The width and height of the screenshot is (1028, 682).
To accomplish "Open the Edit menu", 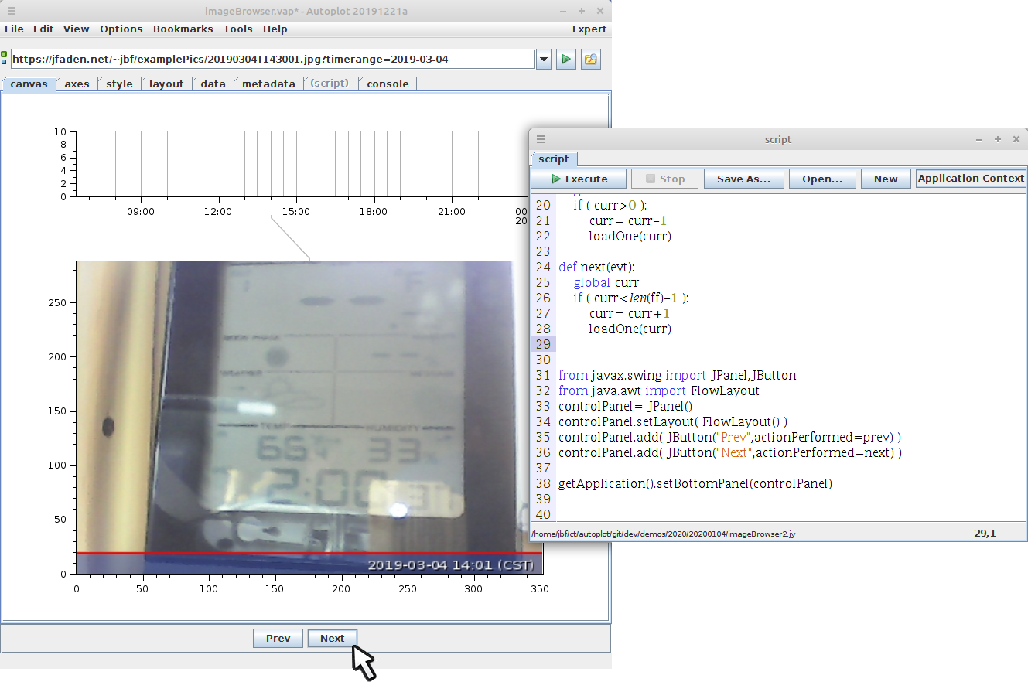I will (43, 29).
